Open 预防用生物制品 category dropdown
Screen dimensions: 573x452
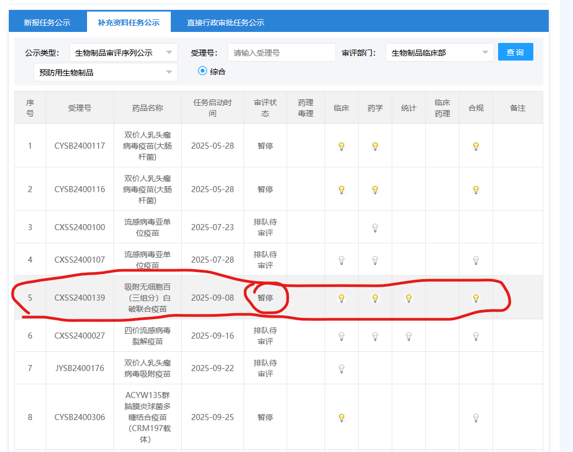pyautogui.click(x=106, y=72)
